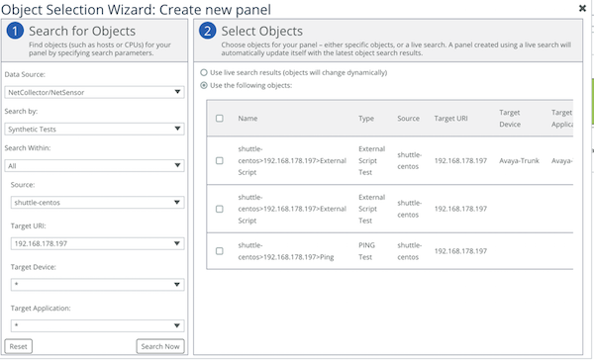
Task: Click the Search Now button
Action: click(x=160, y=346)
